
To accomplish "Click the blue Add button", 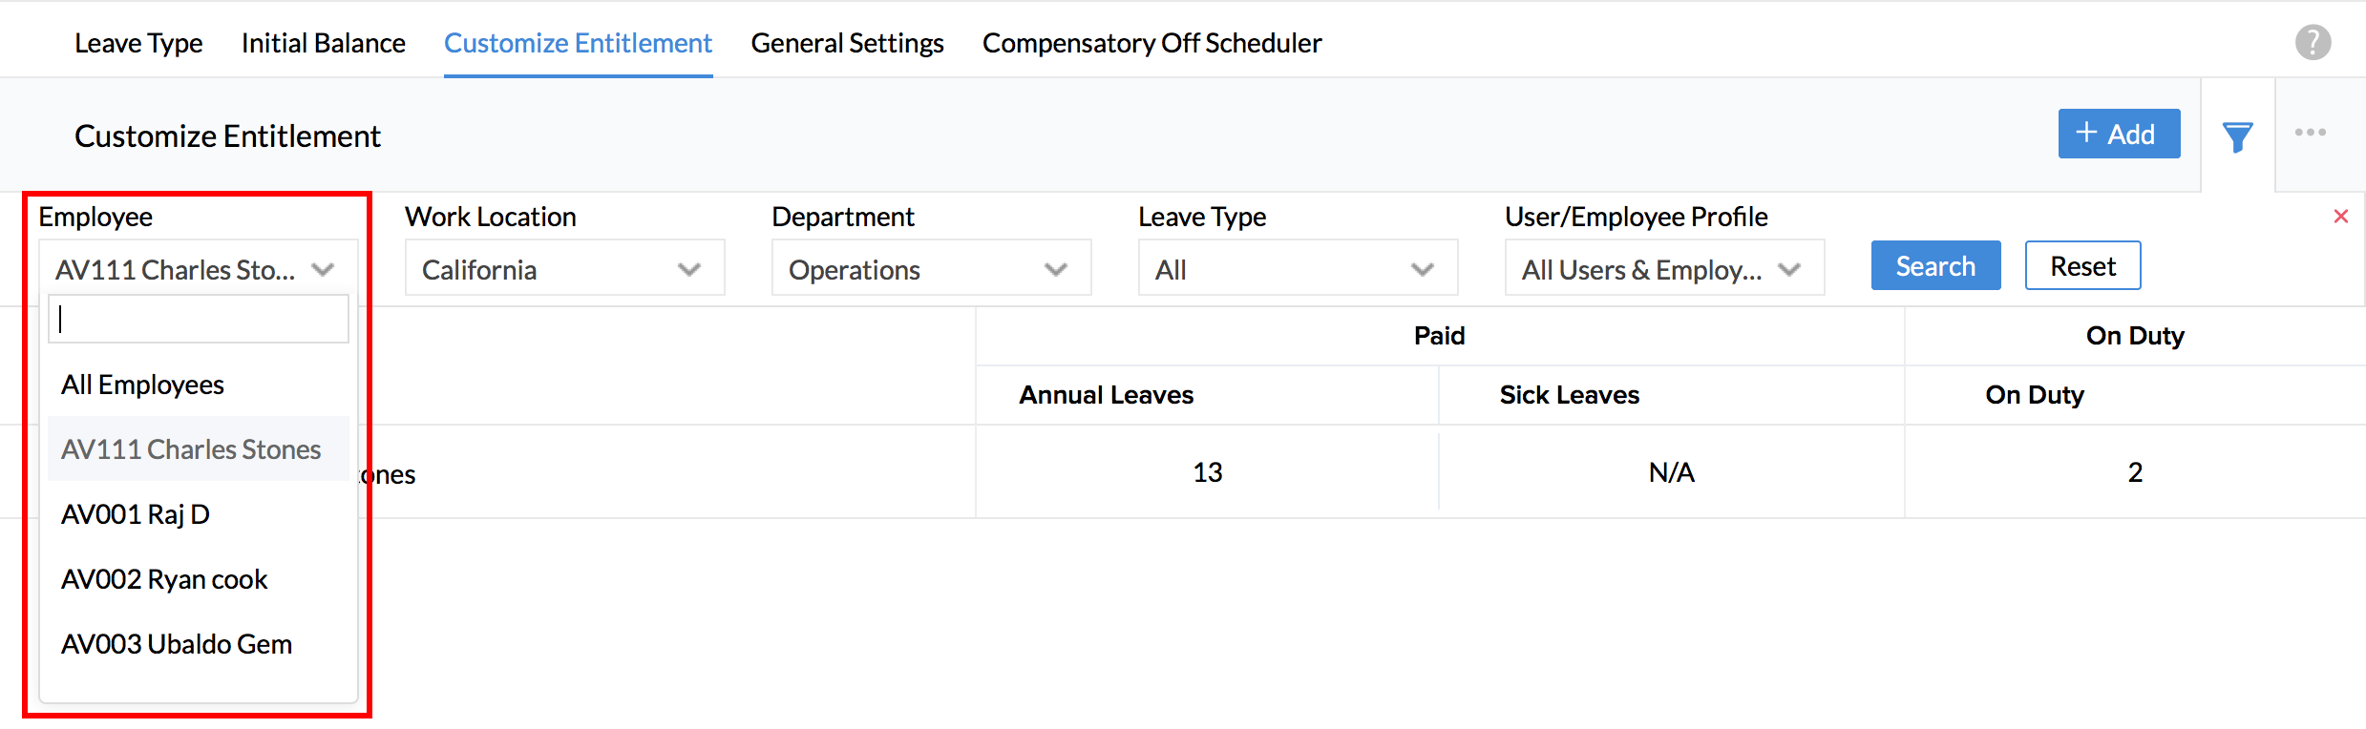I will coord(2118,134).
